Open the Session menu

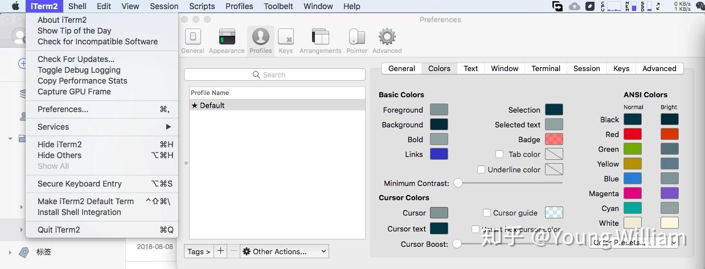(x=164, y=6)
